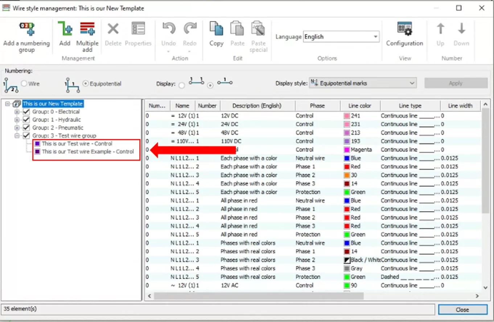Click the wire style management window icon
Image resolution: width=494 pixels, height=322 pixels.
pos(6,8)
